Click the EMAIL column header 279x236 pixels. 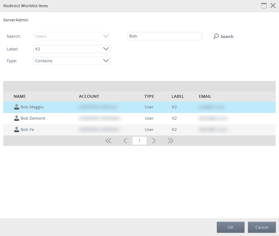[205, 96]
